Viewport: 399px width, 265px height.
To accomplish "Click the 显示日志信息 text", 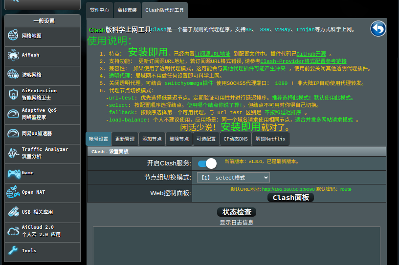I will point(236,223).
